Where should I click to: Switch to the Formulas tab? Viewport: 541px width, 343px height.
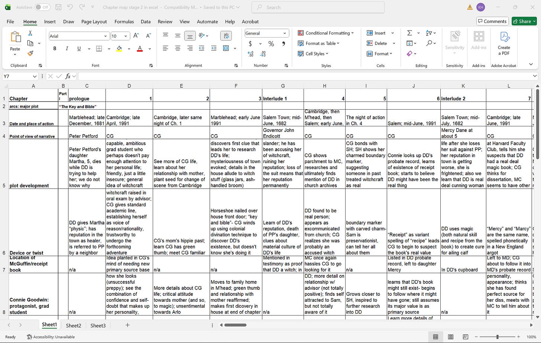point(124,22)
